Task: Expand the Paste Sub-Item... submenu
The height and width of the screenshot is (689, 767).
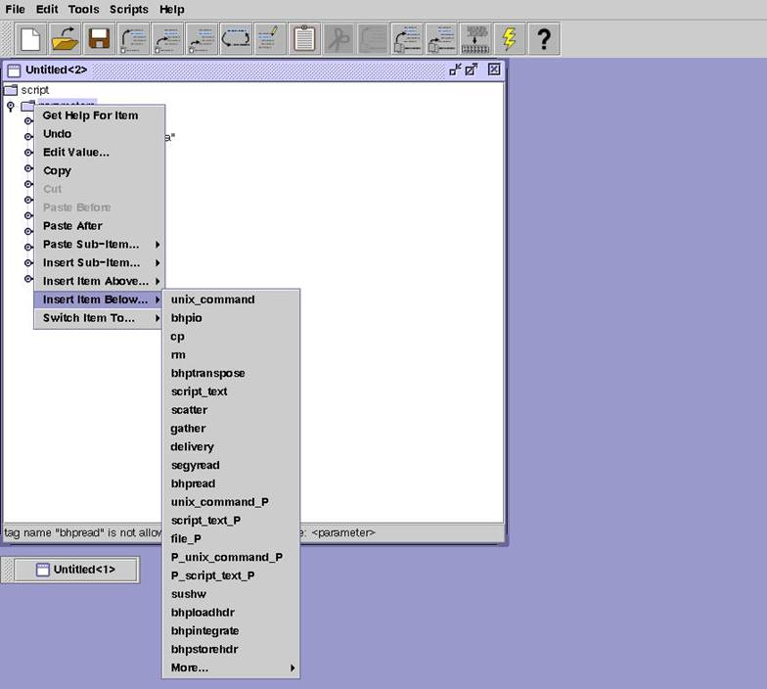Action: [x=100, y=245]
